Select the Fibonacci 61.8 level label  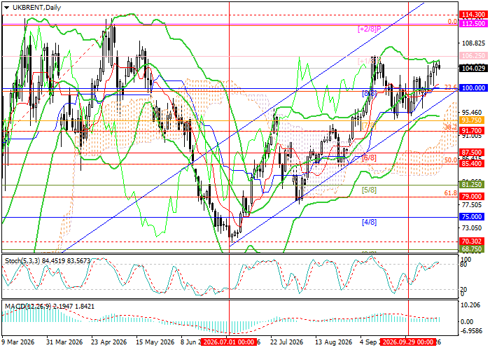click(x=451, y=193)
